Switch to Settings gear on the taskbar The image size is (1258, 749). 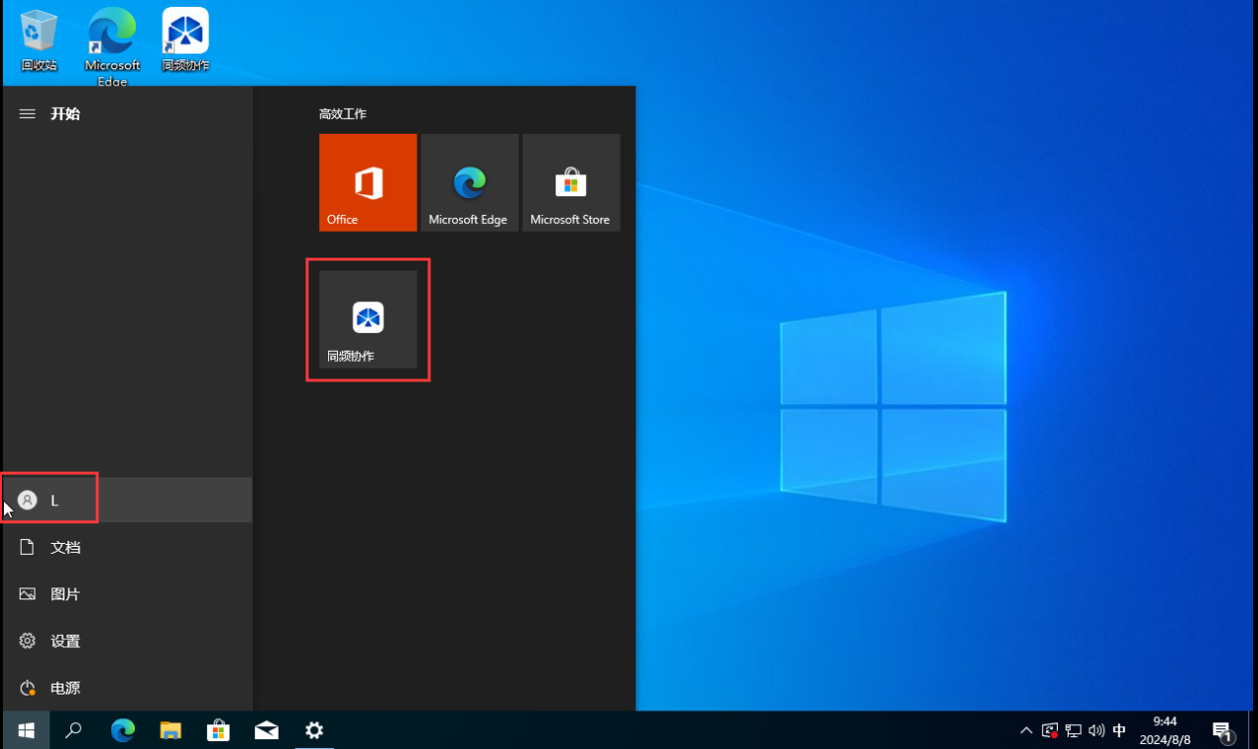point(314,730)
